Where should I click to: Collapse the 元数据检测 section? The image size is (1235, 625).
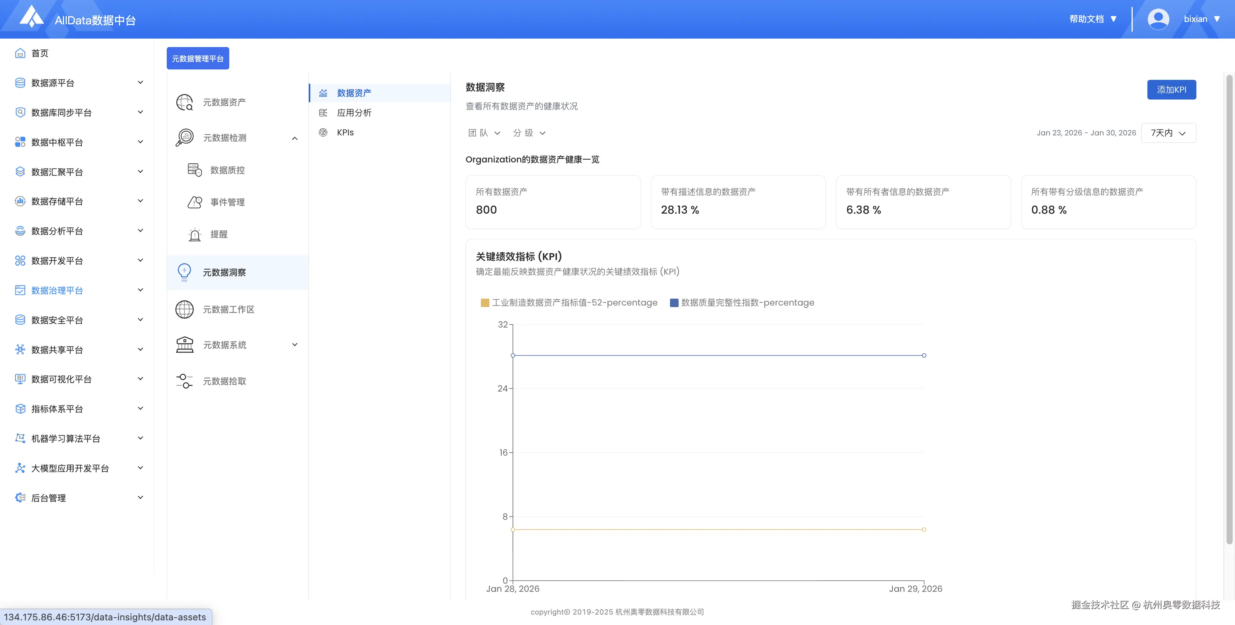tap(295, 138)
